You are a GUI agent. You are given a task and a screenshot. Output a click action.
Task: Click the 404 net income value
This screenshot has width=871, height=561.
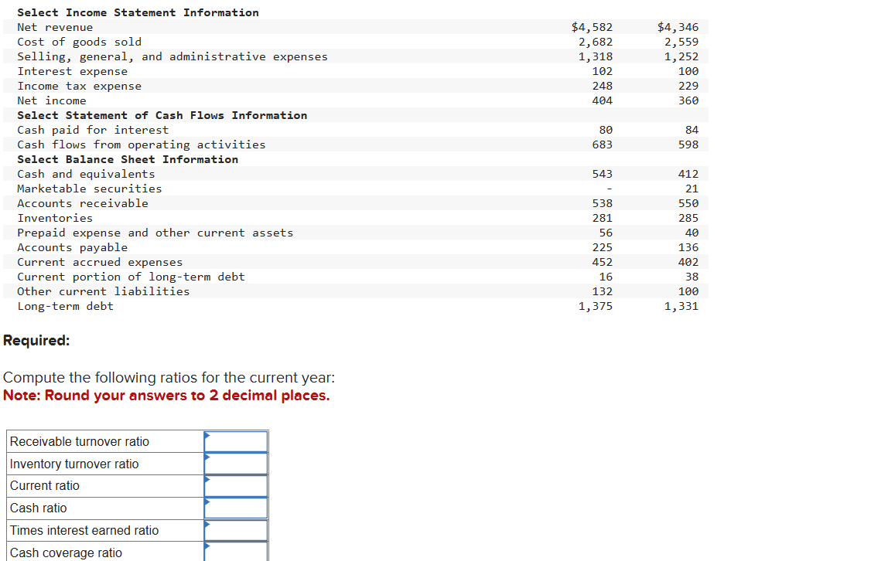pos(602,101)
